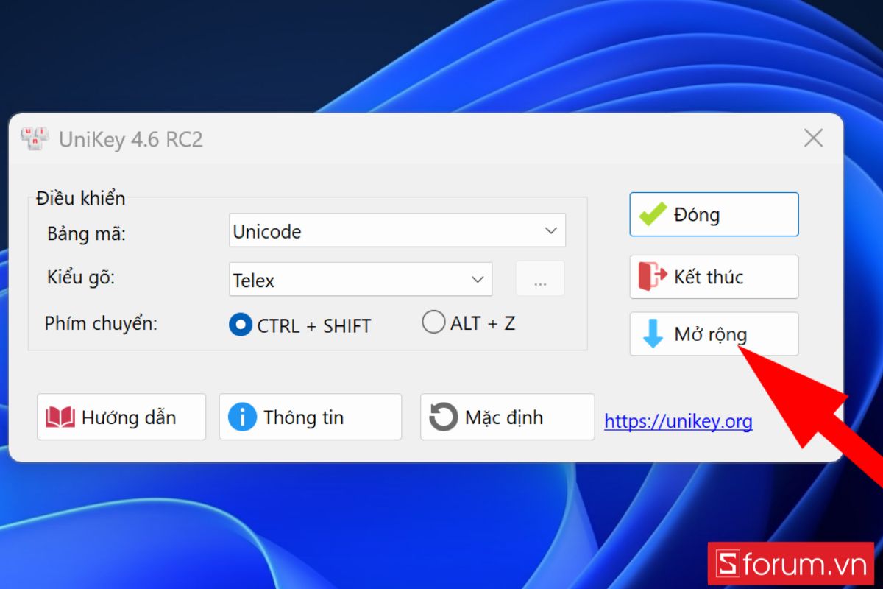Open the Hướng dẫn help guide
Image resolution: width=883 pixels, height=589 pixels.
[121, 417]
